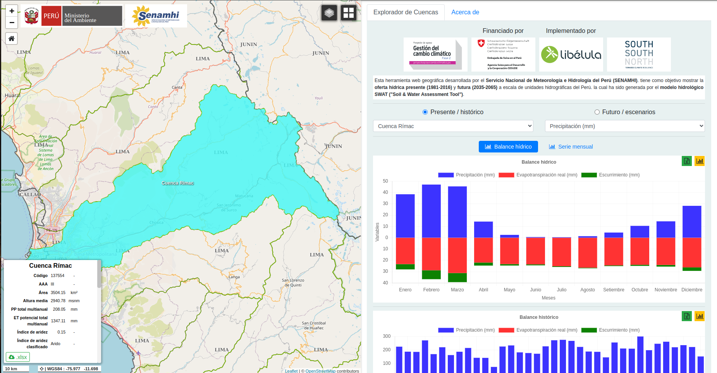Open the Cuenca Rímac basin dropdown
Viewport: 717px width, 373px height.
coord(453,126)
